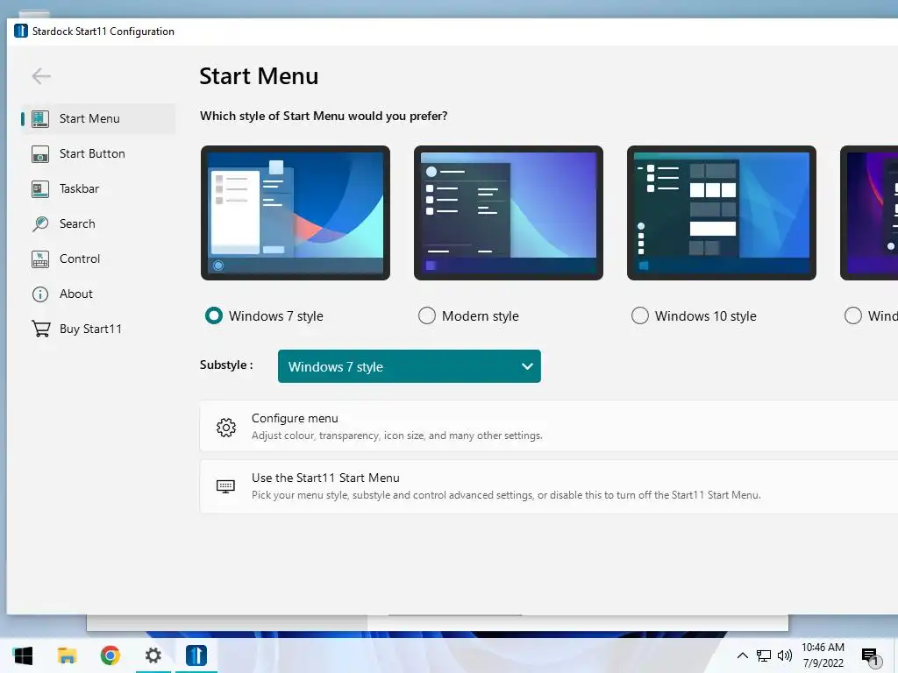Open the Windows Start button on taskbar

(x=23, y=655)
